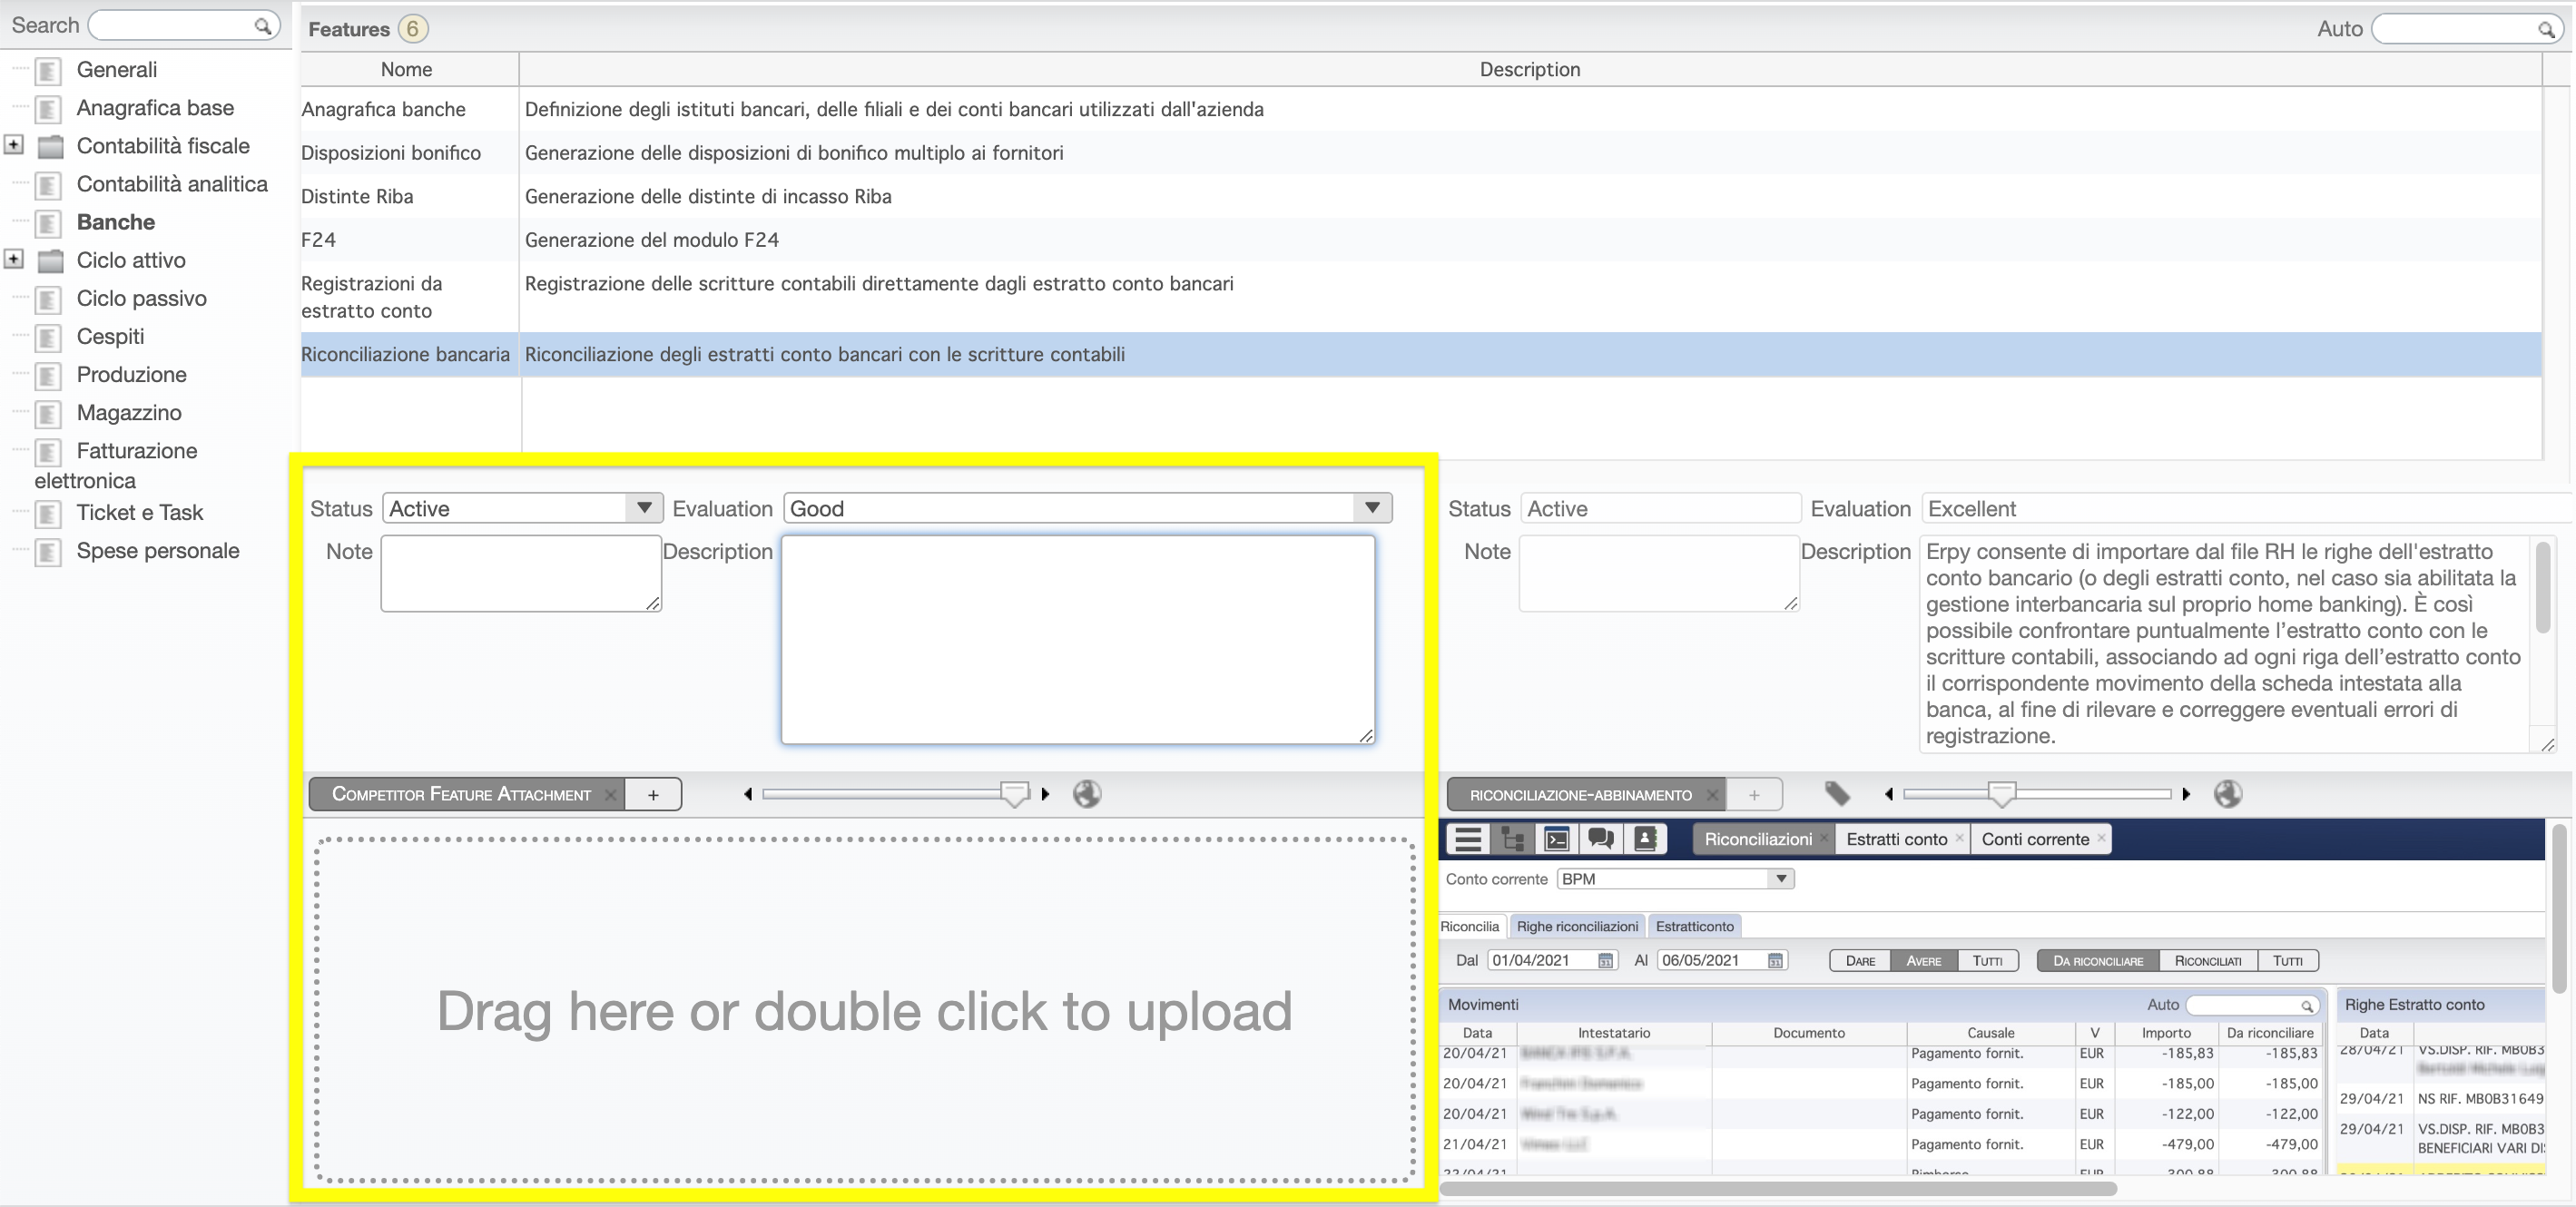Click the hamburger menu icon in dark toolbar

click(1468, 839)
